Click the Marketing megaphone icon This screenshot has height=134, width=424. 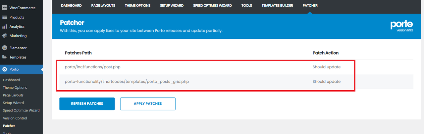tap(5, 36)
